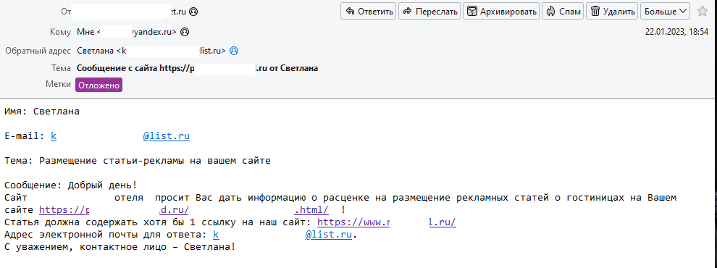Viewport: 717px width, 268px height.
Task: Click subject line Сообщение с сайта
Action: pyautogui.click(x=198, y=69)
